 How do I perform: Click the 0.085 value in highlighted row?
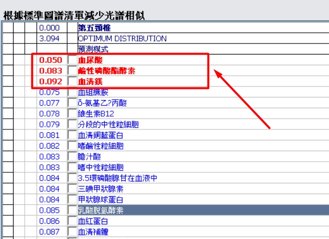point(49,210)
